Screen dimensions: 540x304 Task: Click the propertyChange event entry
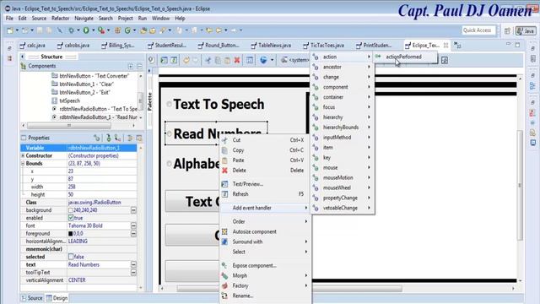[343, 198]
